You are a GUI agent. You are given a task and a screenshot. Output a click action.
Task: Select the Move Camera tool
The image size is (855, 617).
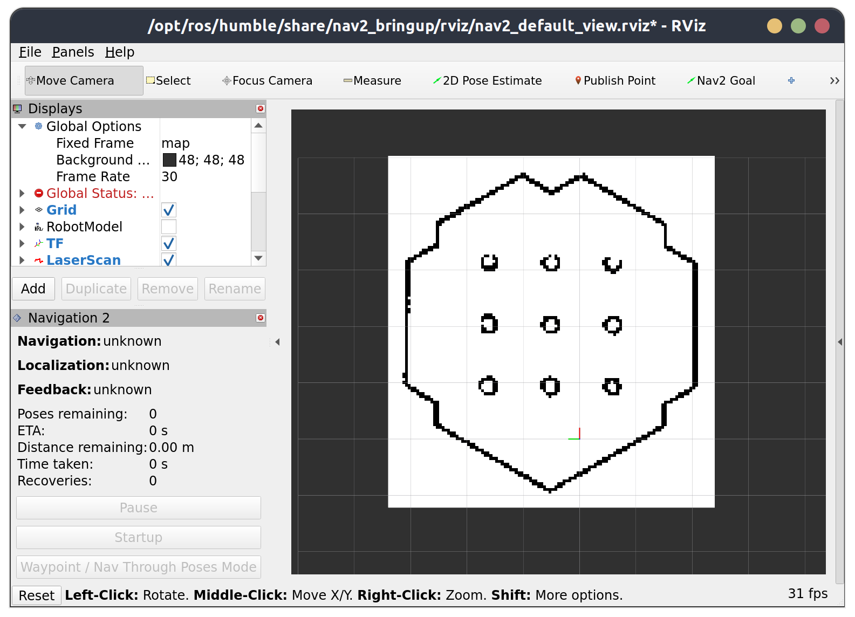[x=84, y=81]
